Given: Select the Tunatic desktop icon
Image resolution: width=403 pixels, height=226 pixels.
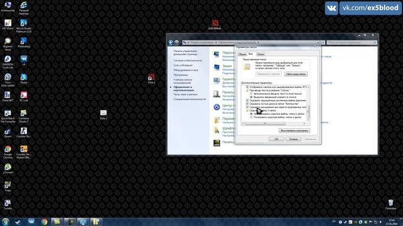Looking at the screenshot, I should tap(8, 205).
